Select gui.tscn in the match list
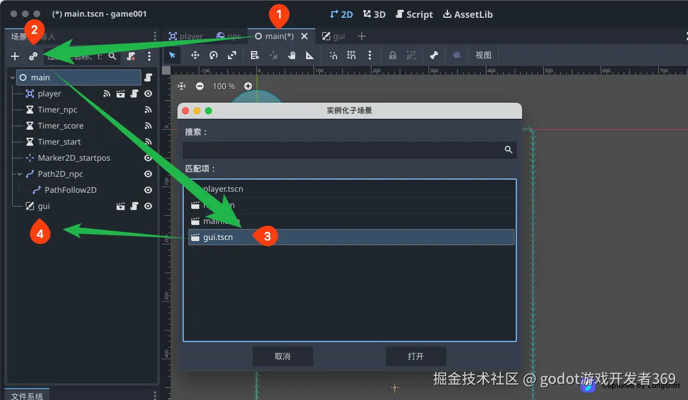This screenshot has width=688, height=400. point(351,237)
